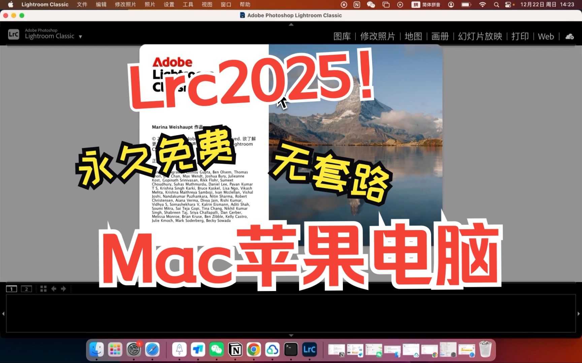Click the screen recording stop icon in menu bar

click(344, 4)
